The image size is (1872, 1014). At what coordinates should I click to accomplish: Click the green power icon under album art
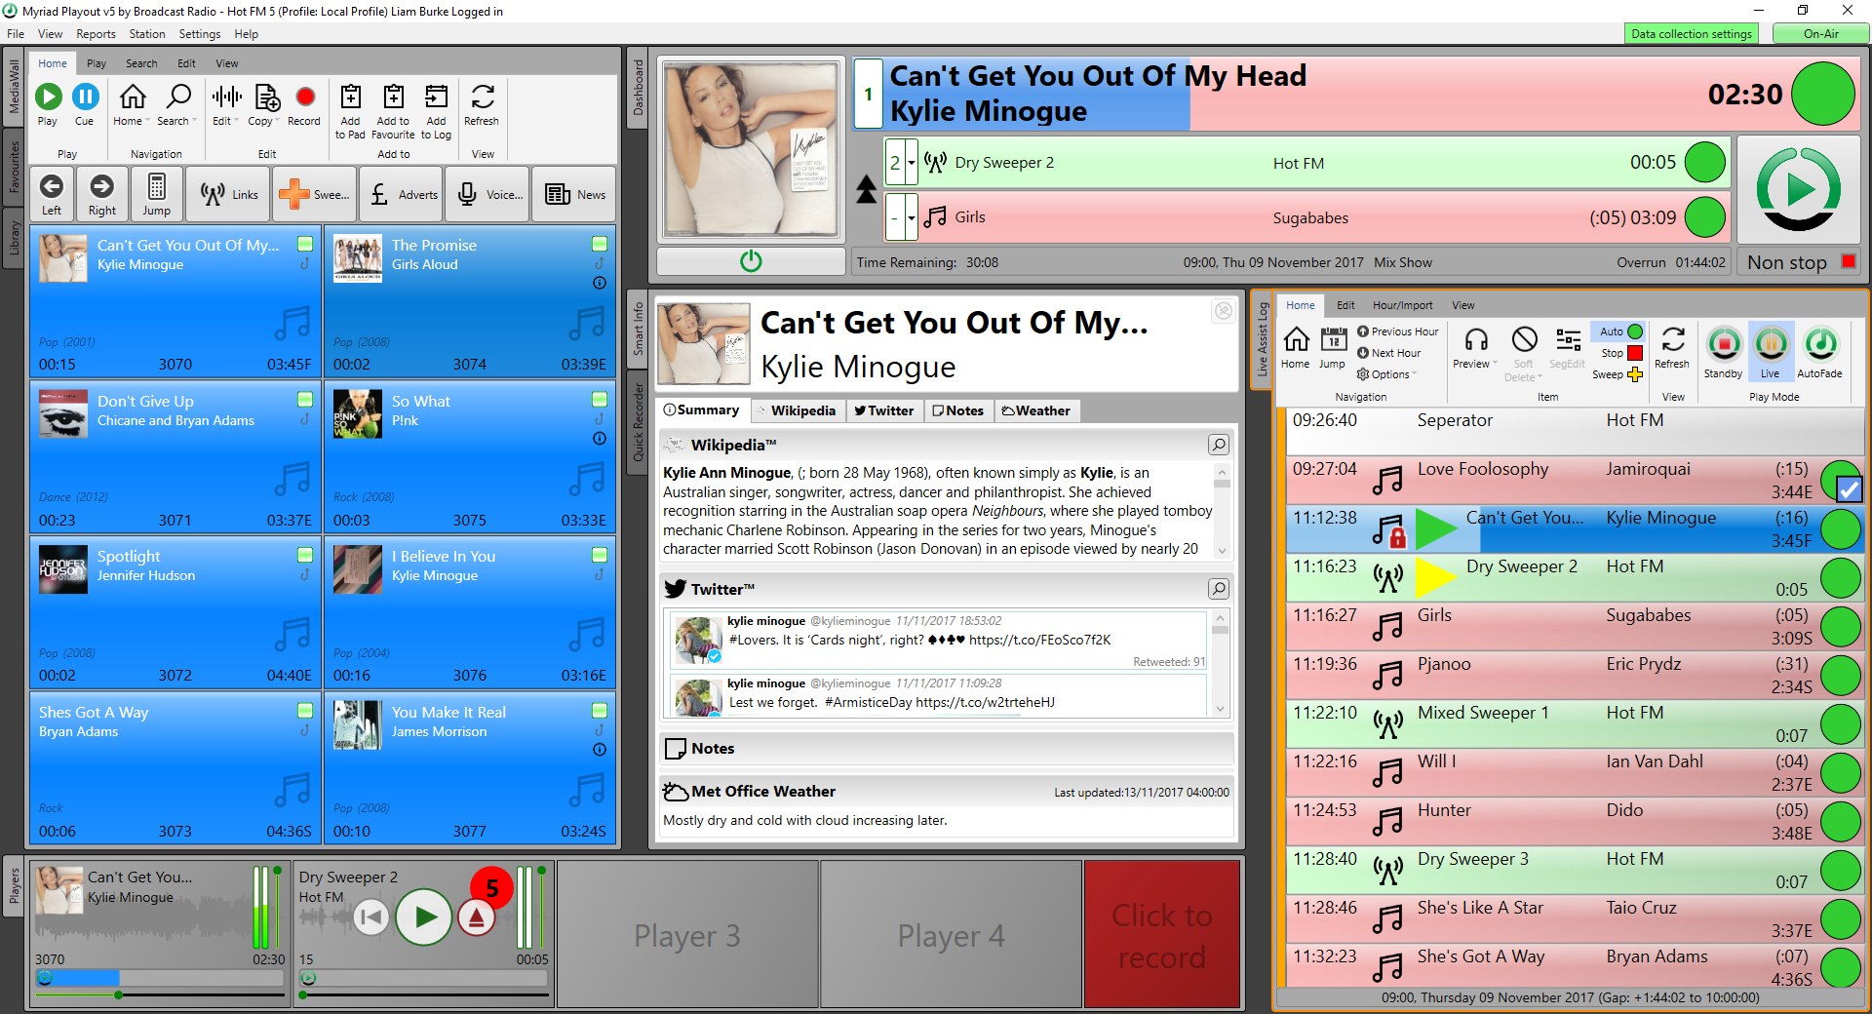pyautogui.click(x=751, y=261)
